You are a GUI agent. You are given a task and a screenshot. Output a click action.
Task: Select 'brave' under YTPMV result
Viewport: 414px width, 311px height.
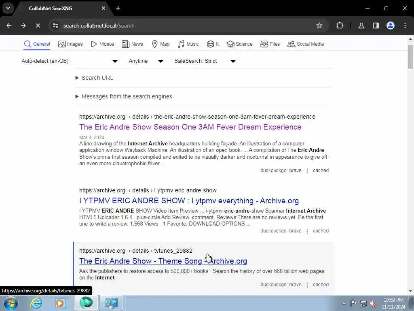[295, 231]
